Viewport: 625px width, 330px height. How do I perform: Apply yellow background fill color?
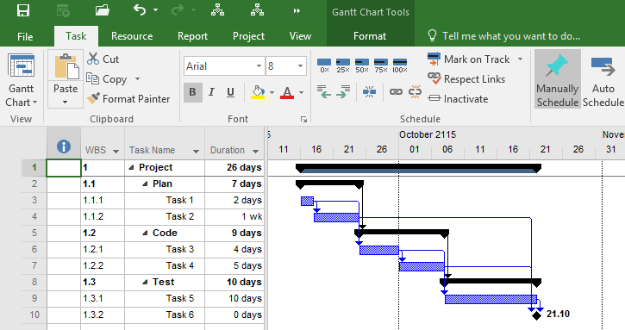click(258, 92)
